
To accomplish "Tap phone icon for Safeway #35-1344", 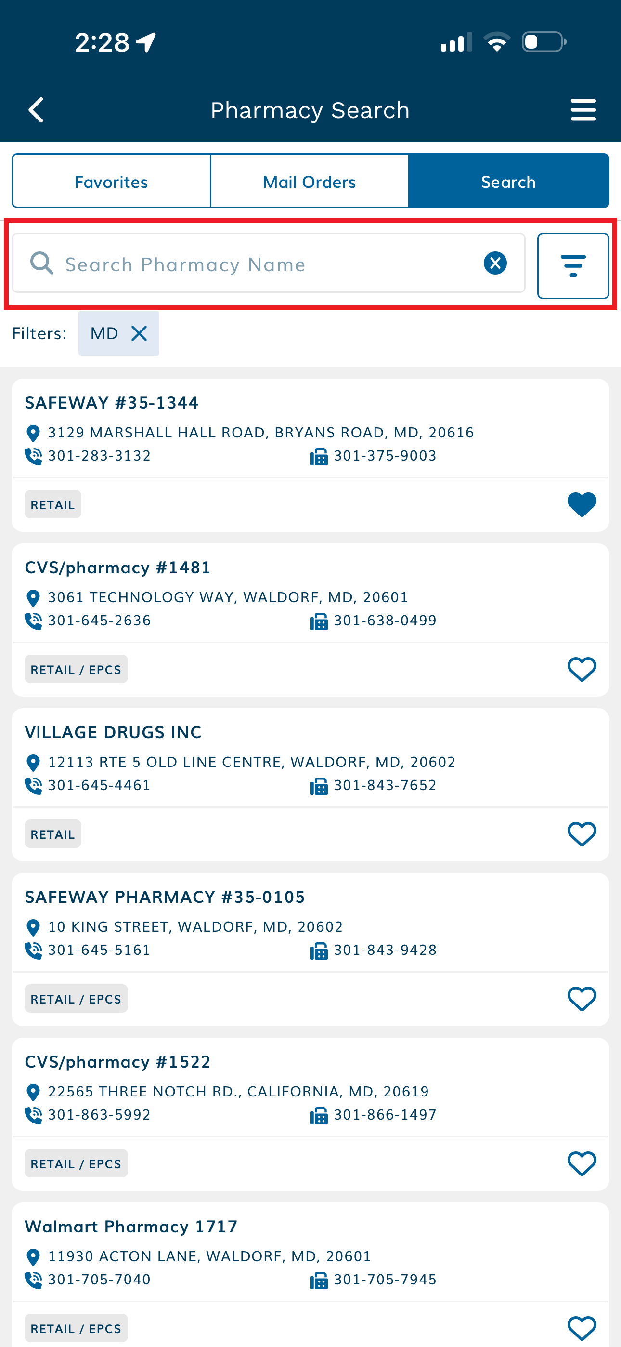I will click(x=33, y=456).
